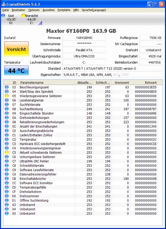Click the status orb for ID C2 Temperatur

point(7,140)
